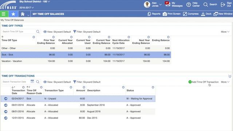Open the calendar date picker for transactions

32,82
